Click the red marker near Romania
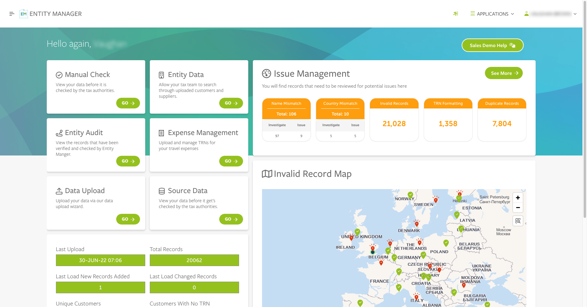 [x=464, y=285]
